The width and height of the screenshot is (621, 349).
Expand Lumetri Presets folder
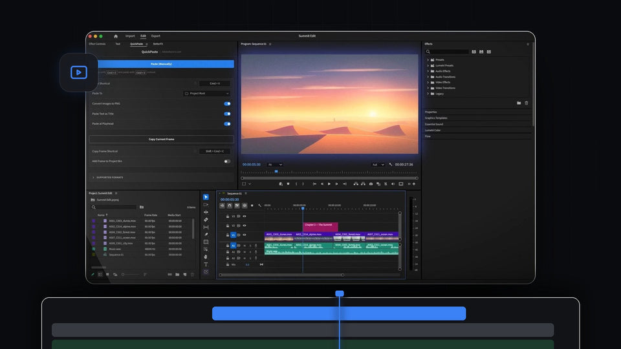click(x=428, y=65)
